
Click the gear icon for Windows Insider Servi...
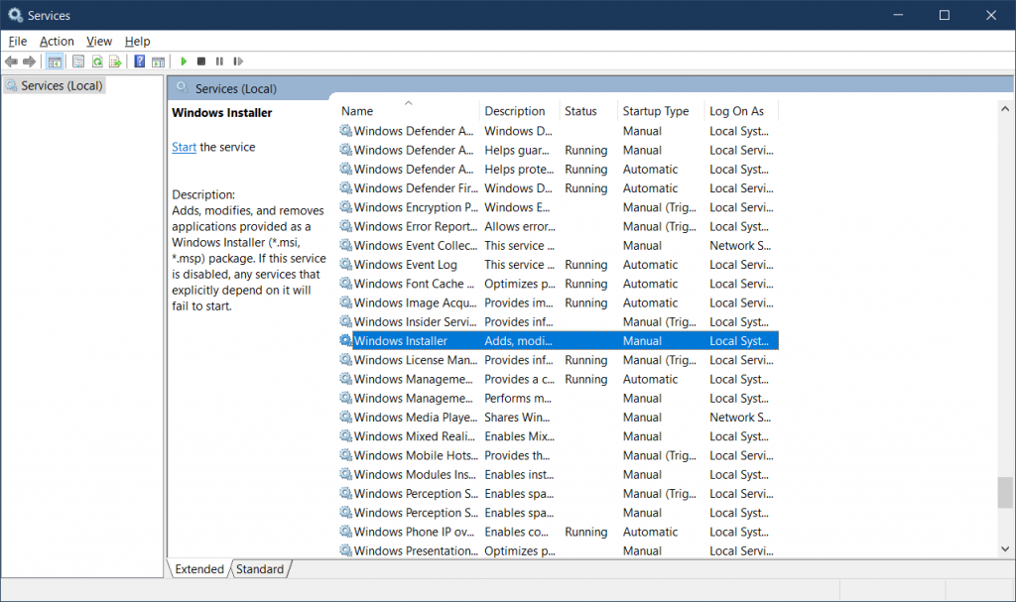pyautogui.click(x=346, y=321)
